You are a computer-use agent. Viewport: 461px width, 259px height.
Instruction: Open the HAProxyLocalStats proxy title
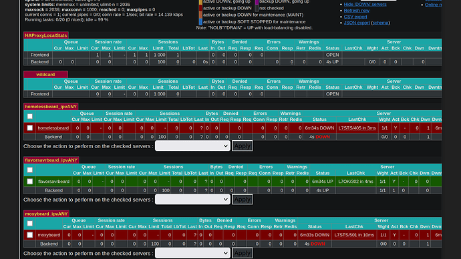46,35
